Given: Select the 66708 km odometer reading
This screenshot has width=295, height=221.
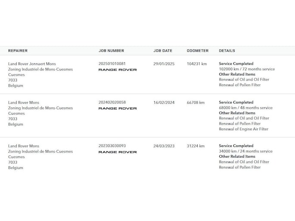Looking at the screenshot, I should coord(196,103).
